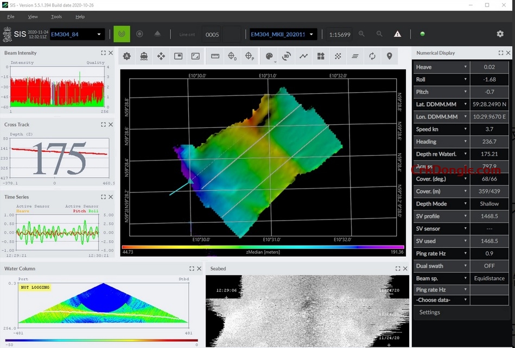The height and width of the screenshot is (348, 515).
Task: Click the Settings button in the Numerical Display panel
Action: click(429, 312)
